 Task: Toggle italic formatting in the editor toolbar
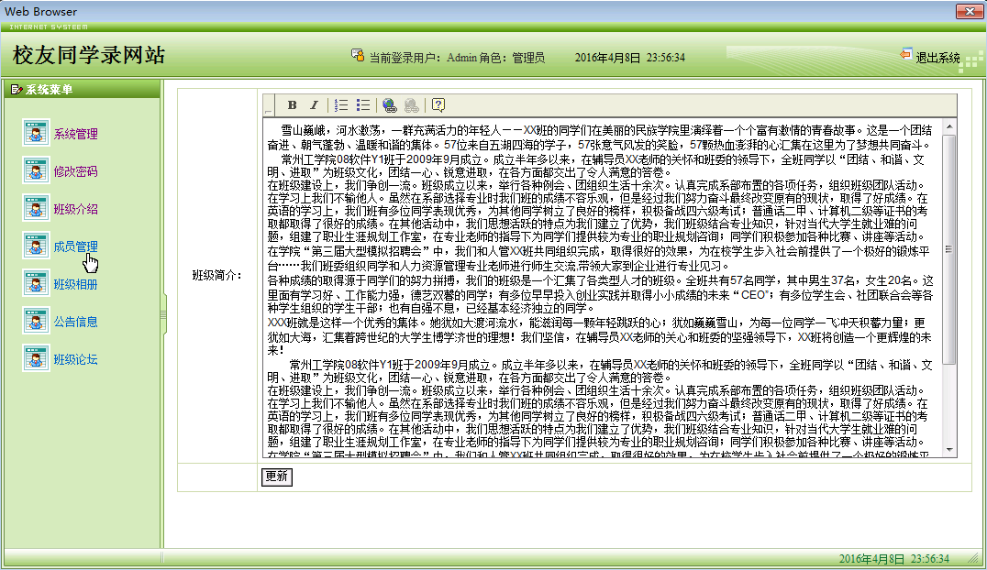[x=314, y=105]
